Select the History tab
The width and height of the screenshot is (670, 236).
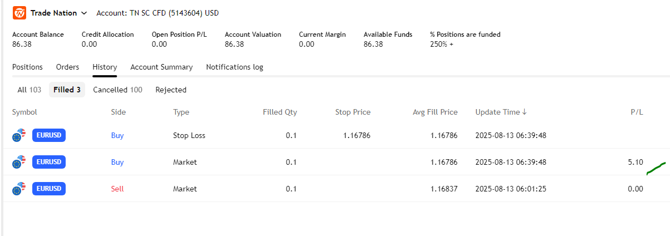click(105, 67)
